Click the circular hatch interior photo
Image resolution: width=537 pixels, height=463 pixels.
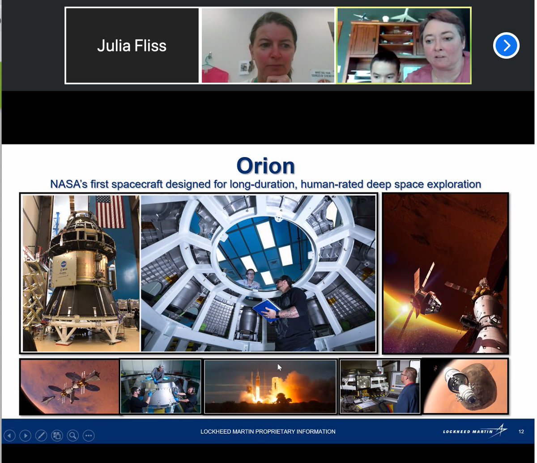(258, 273)
